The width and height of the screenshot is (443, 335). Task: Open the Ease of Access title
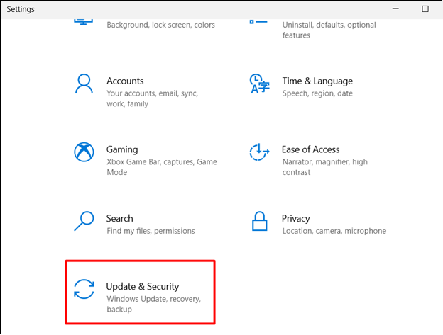pyautogui.click(x=310, y=149)
